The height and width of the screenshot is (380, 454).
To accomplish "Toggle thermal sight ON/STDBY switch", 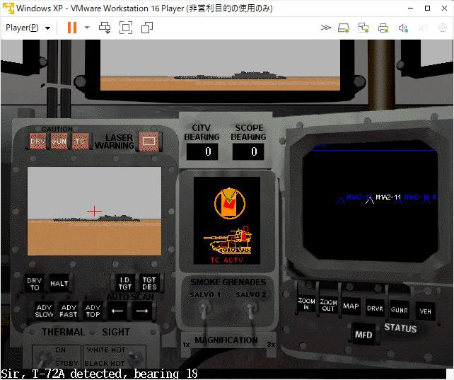I will (x=44, y=358).
